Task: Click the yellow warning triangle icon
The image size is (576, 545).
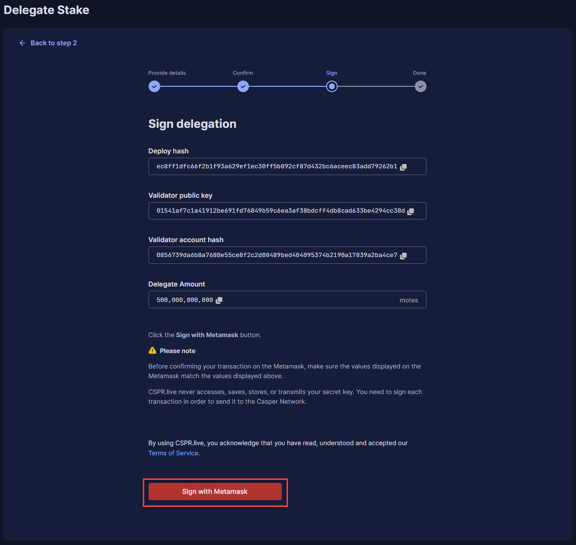Action: point(152,351)
